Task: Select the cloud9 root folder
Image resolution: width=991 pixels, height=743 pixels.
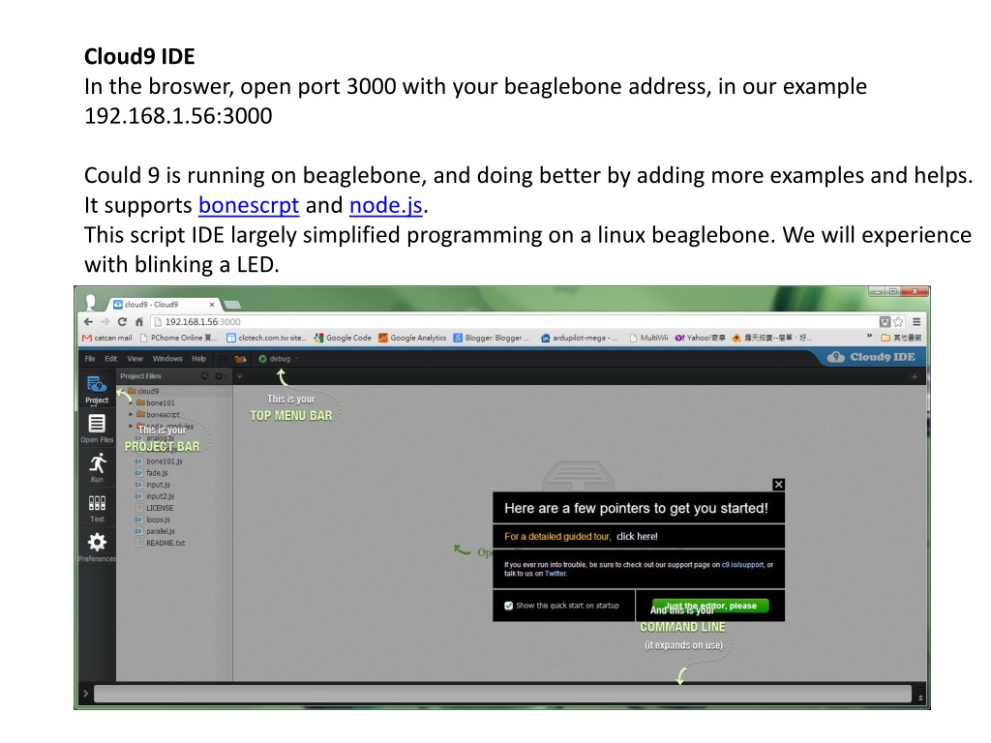Action: pyautogui.click(x=148, y=391)
